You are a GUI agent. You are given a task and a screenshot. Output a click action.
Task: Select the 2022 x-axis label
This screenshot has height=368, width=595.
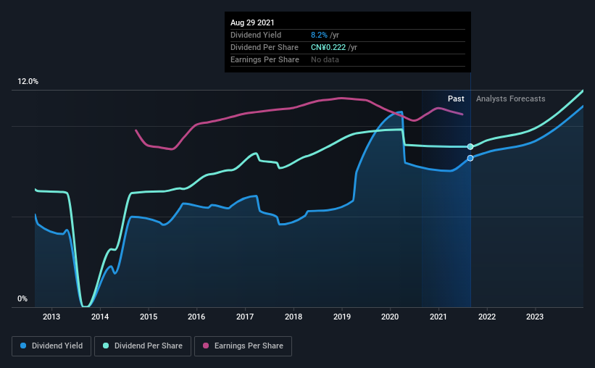(487, 317)
